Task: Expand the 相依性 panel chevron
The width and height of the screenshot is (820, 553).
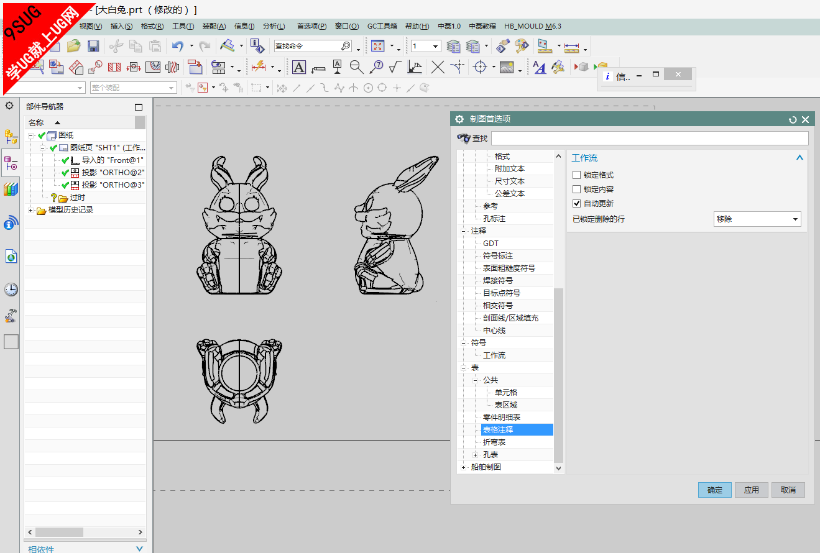Action: tap(139, 549)
